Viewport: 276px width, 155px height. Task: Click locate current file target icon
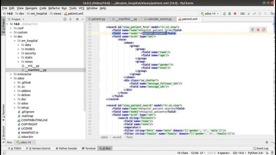[65, 19]
